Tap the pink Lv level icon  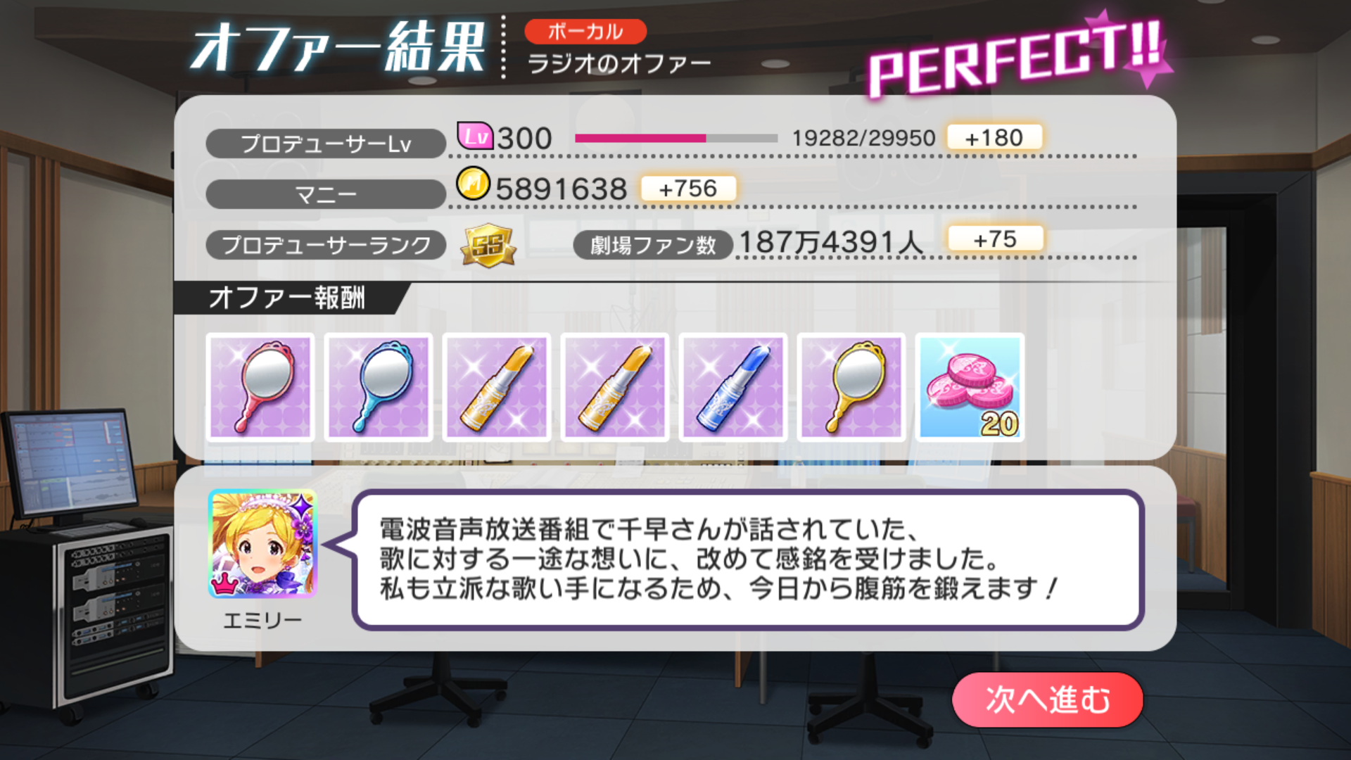pos(475,135)
